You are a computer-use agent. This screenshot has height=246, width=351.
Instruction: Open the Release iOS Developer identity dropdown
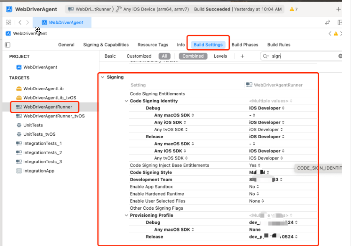pyautogui.click(x=266, y=137)
